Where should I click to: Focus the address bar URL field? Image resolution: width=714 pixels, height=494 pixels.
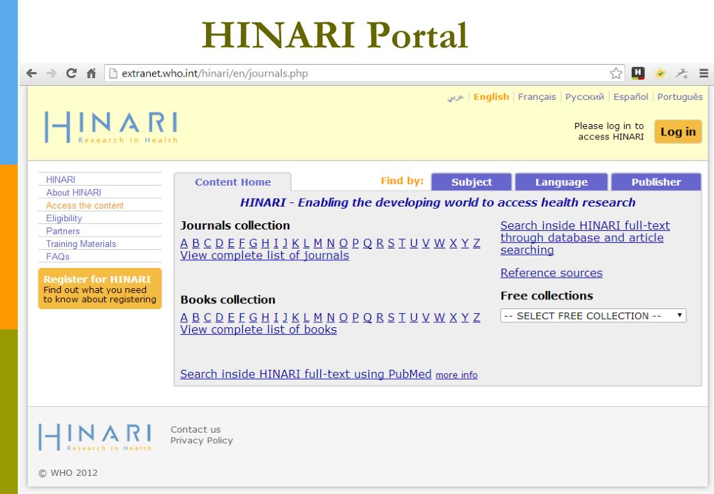(x=364, y=73)
